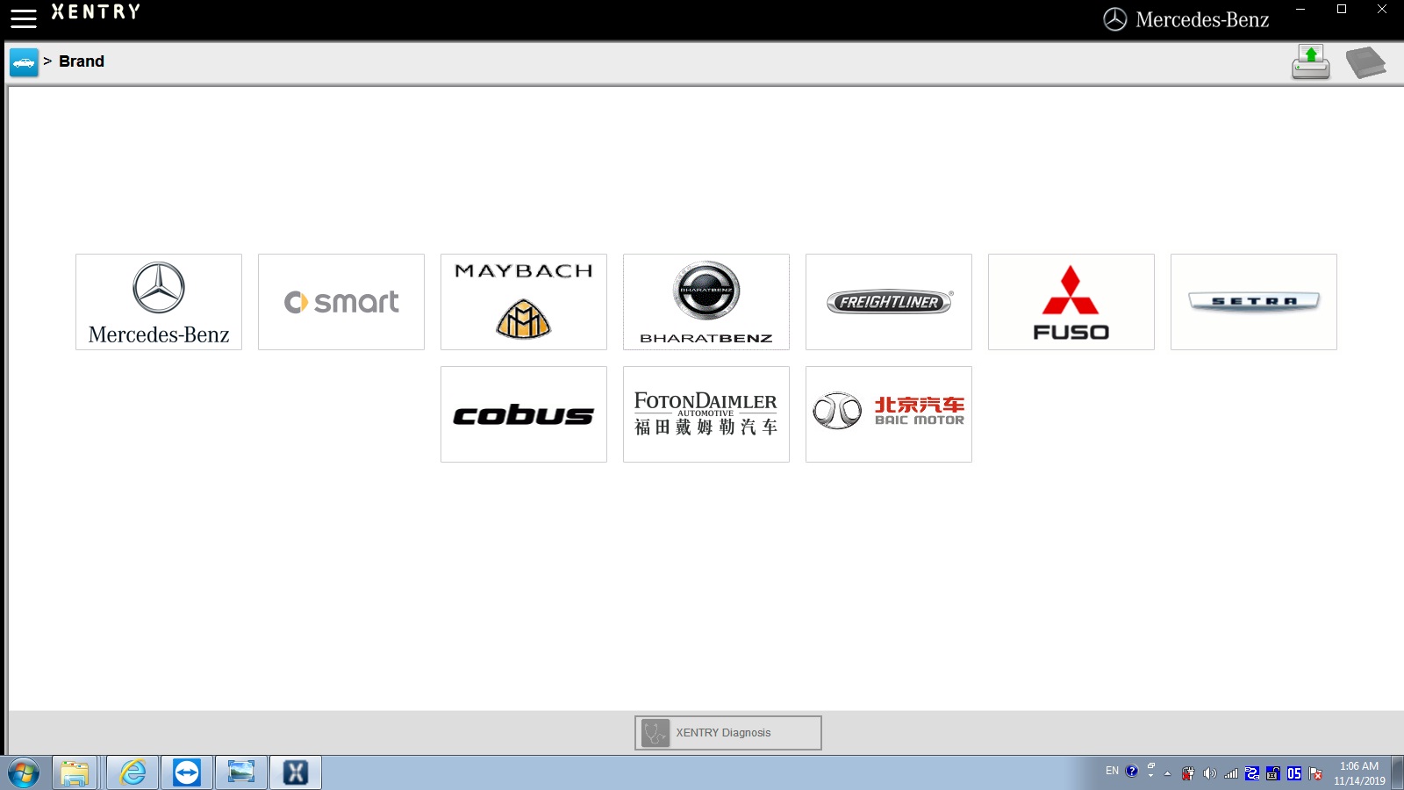Viewport: 1404px width, 790px height.
Task: Choose the BharatBenz brand tile
Action: pos(706,302)
